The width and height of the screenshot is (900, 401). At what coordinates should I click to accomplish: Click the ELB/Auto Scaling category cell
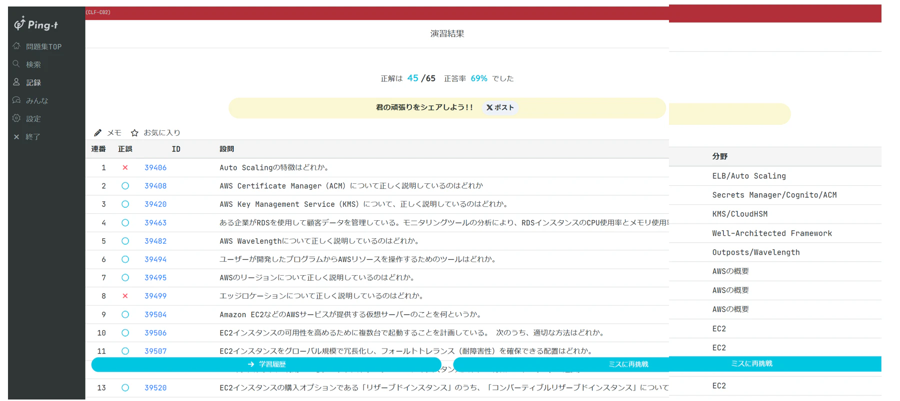[x=749, y=176]
